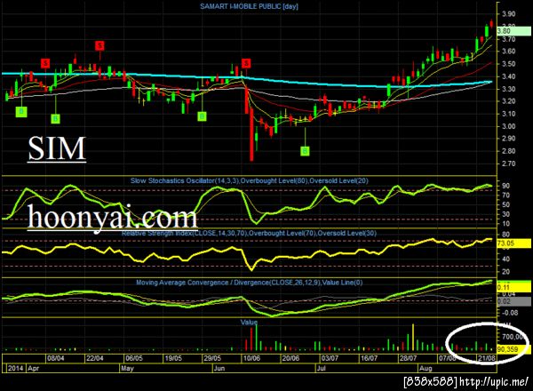
Task: Select the Buy marker at the 2.80 level
Action: [305, 151]
